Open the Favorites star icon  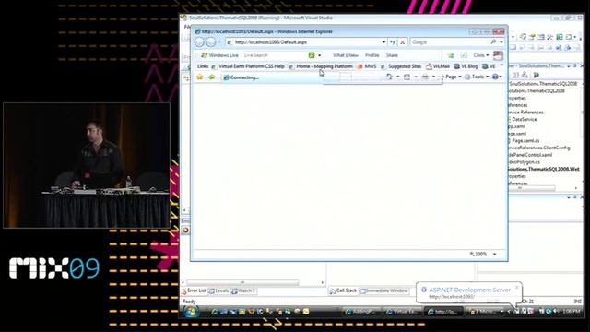(x=200, y=77)
